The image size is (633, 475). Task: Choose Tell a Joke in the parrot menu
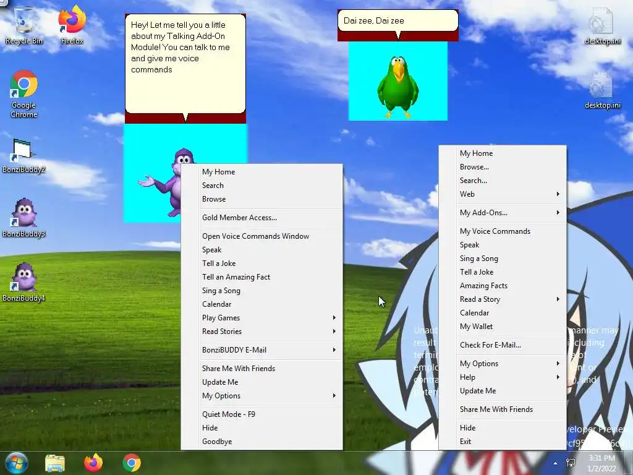(x=503, y=272)
